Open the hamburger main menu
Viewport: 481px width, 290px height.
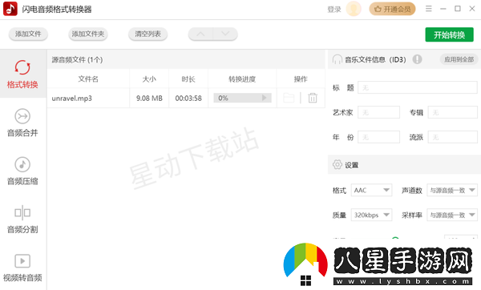(x=429, y=9)
